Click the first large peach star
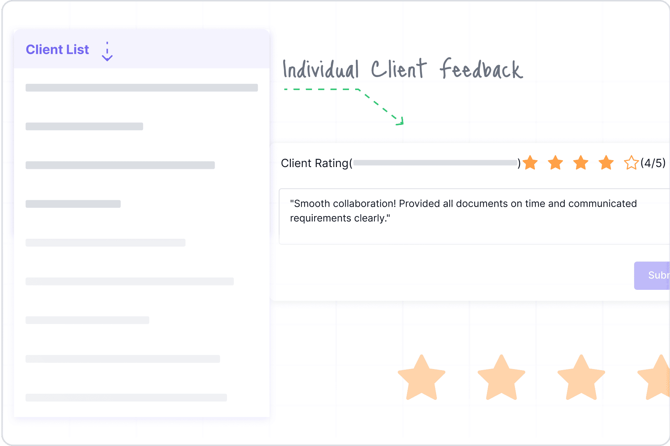Viewport: 670px width, 446px height. coord(422,378)
